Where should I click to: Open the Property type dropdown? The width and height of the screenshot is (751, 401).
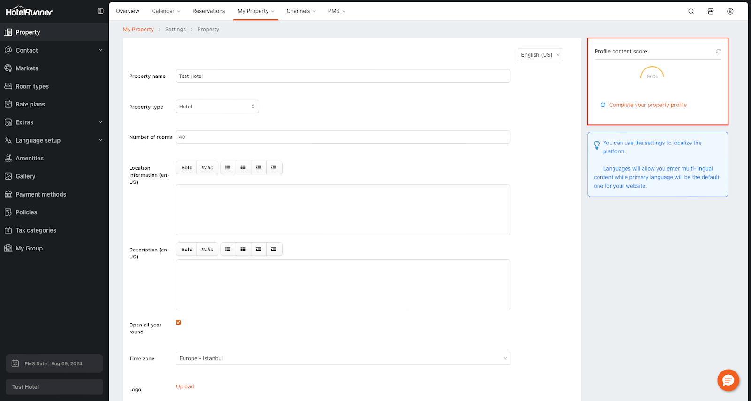click(x=217, y=106)
